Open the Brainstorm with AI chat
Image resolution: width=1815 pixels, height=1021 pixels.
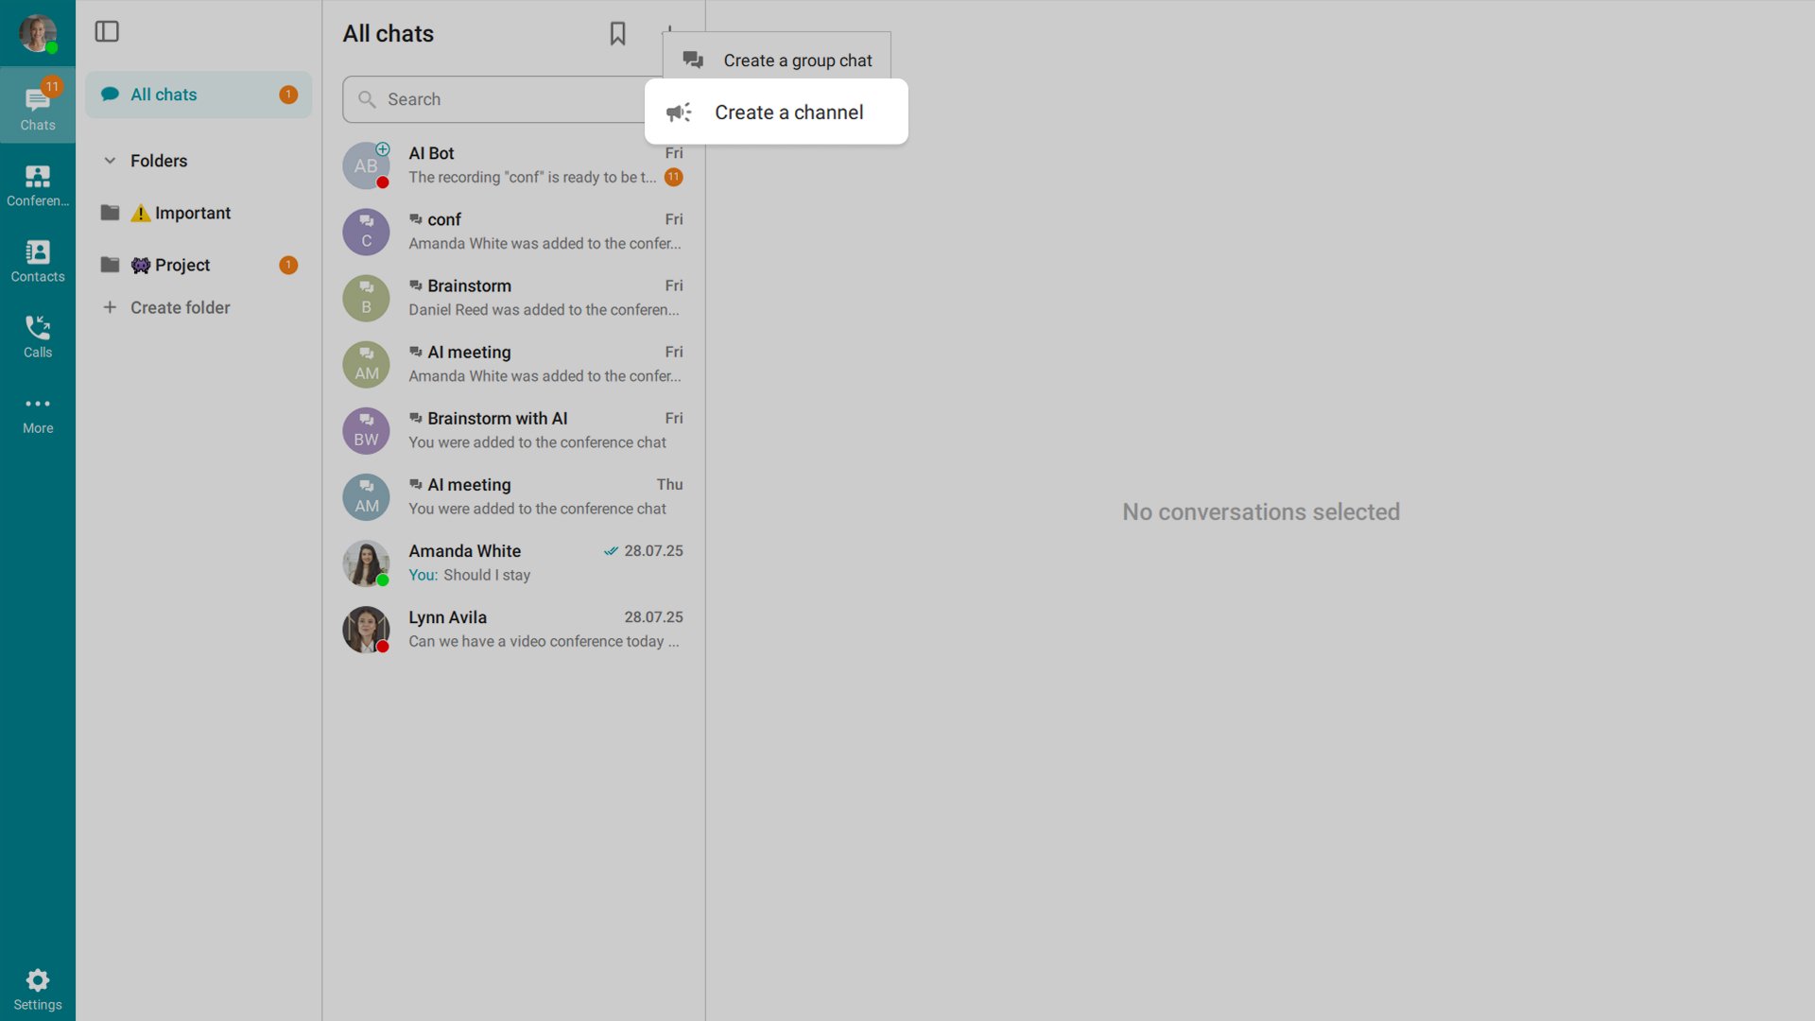(513, 430)
